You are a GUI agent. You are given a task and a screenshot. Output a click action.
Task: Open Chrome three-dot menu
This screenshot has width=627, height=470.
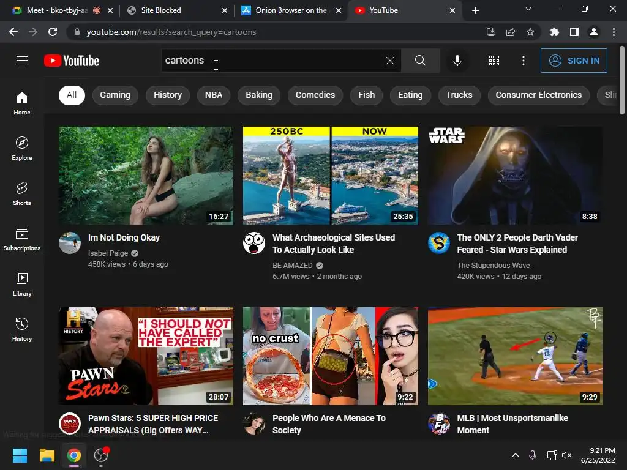pos(614,32)
